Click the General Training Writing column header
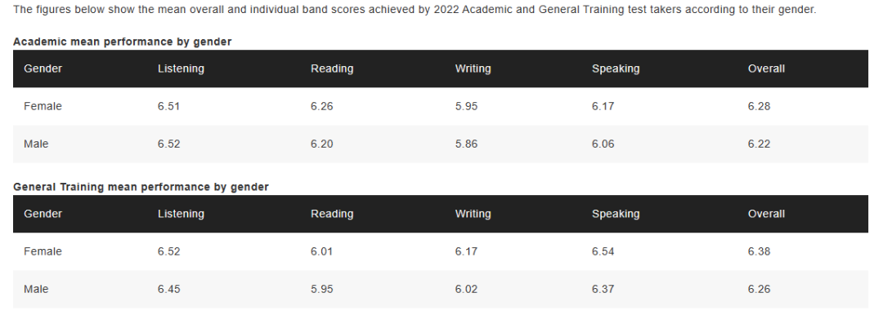 coord(473,214)
